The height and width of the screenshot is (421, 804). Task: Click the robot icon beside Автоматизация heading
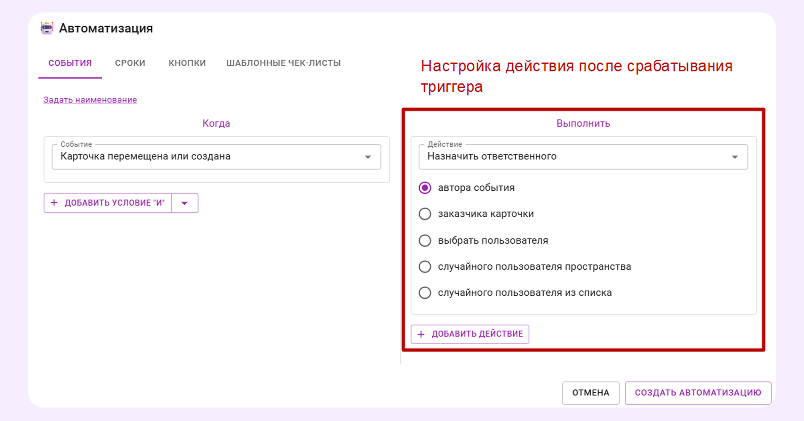pos(47,28)
